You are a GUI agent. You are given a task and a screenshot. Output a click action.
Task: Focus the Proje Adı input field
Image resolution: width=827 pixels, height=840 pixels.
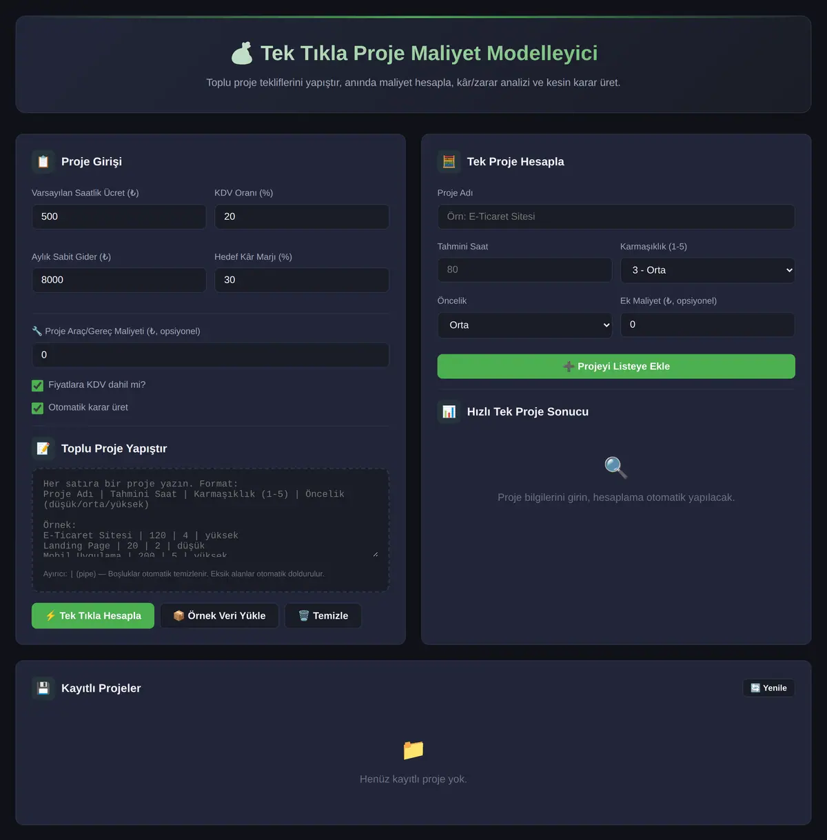[x=616, y=216]
